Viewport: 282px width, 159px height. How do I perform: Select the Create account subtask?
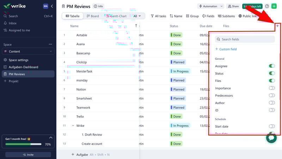click(x=92, y=144)
